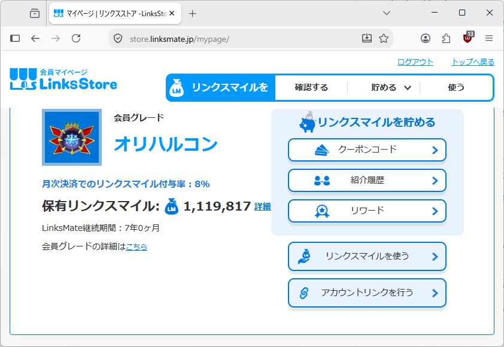Click the リンクスマイルを navigation label
The height and width of the screenshot is (347, 504).
tap(230, 87)
